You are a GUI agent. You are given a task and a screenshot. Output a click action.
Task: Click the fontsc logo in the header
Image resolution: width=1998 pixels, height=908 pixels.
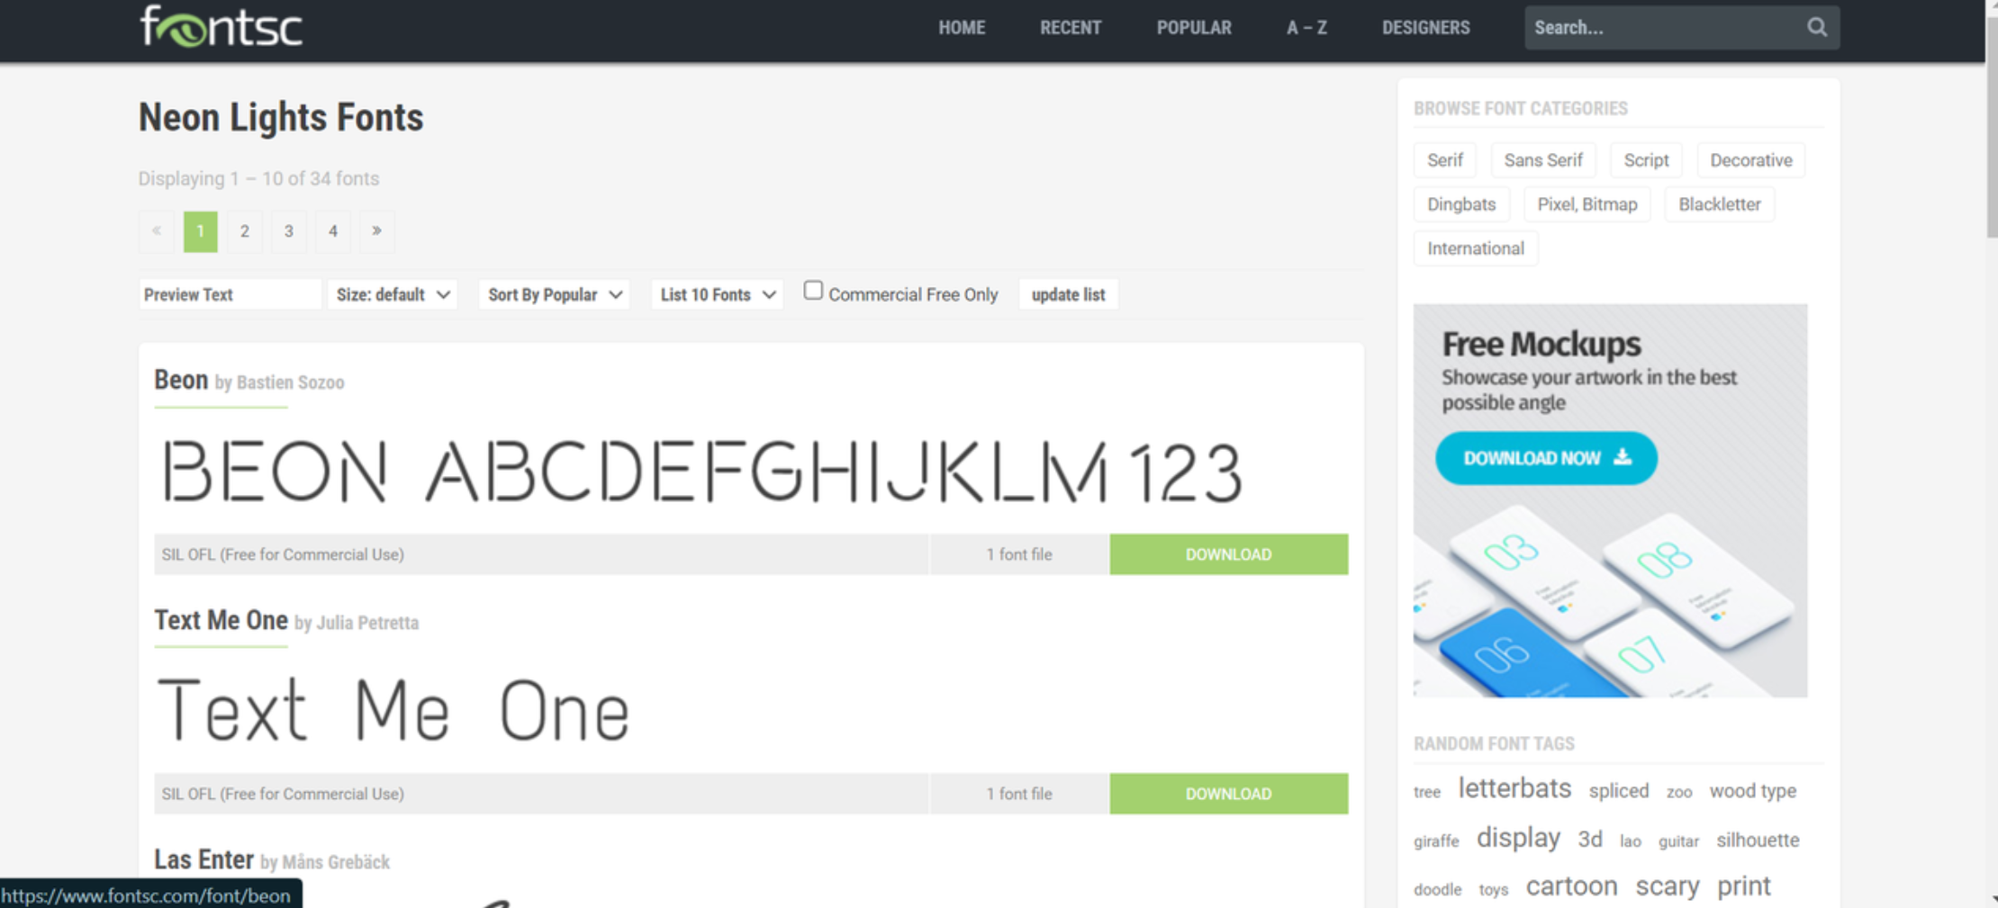pos(221,27)
